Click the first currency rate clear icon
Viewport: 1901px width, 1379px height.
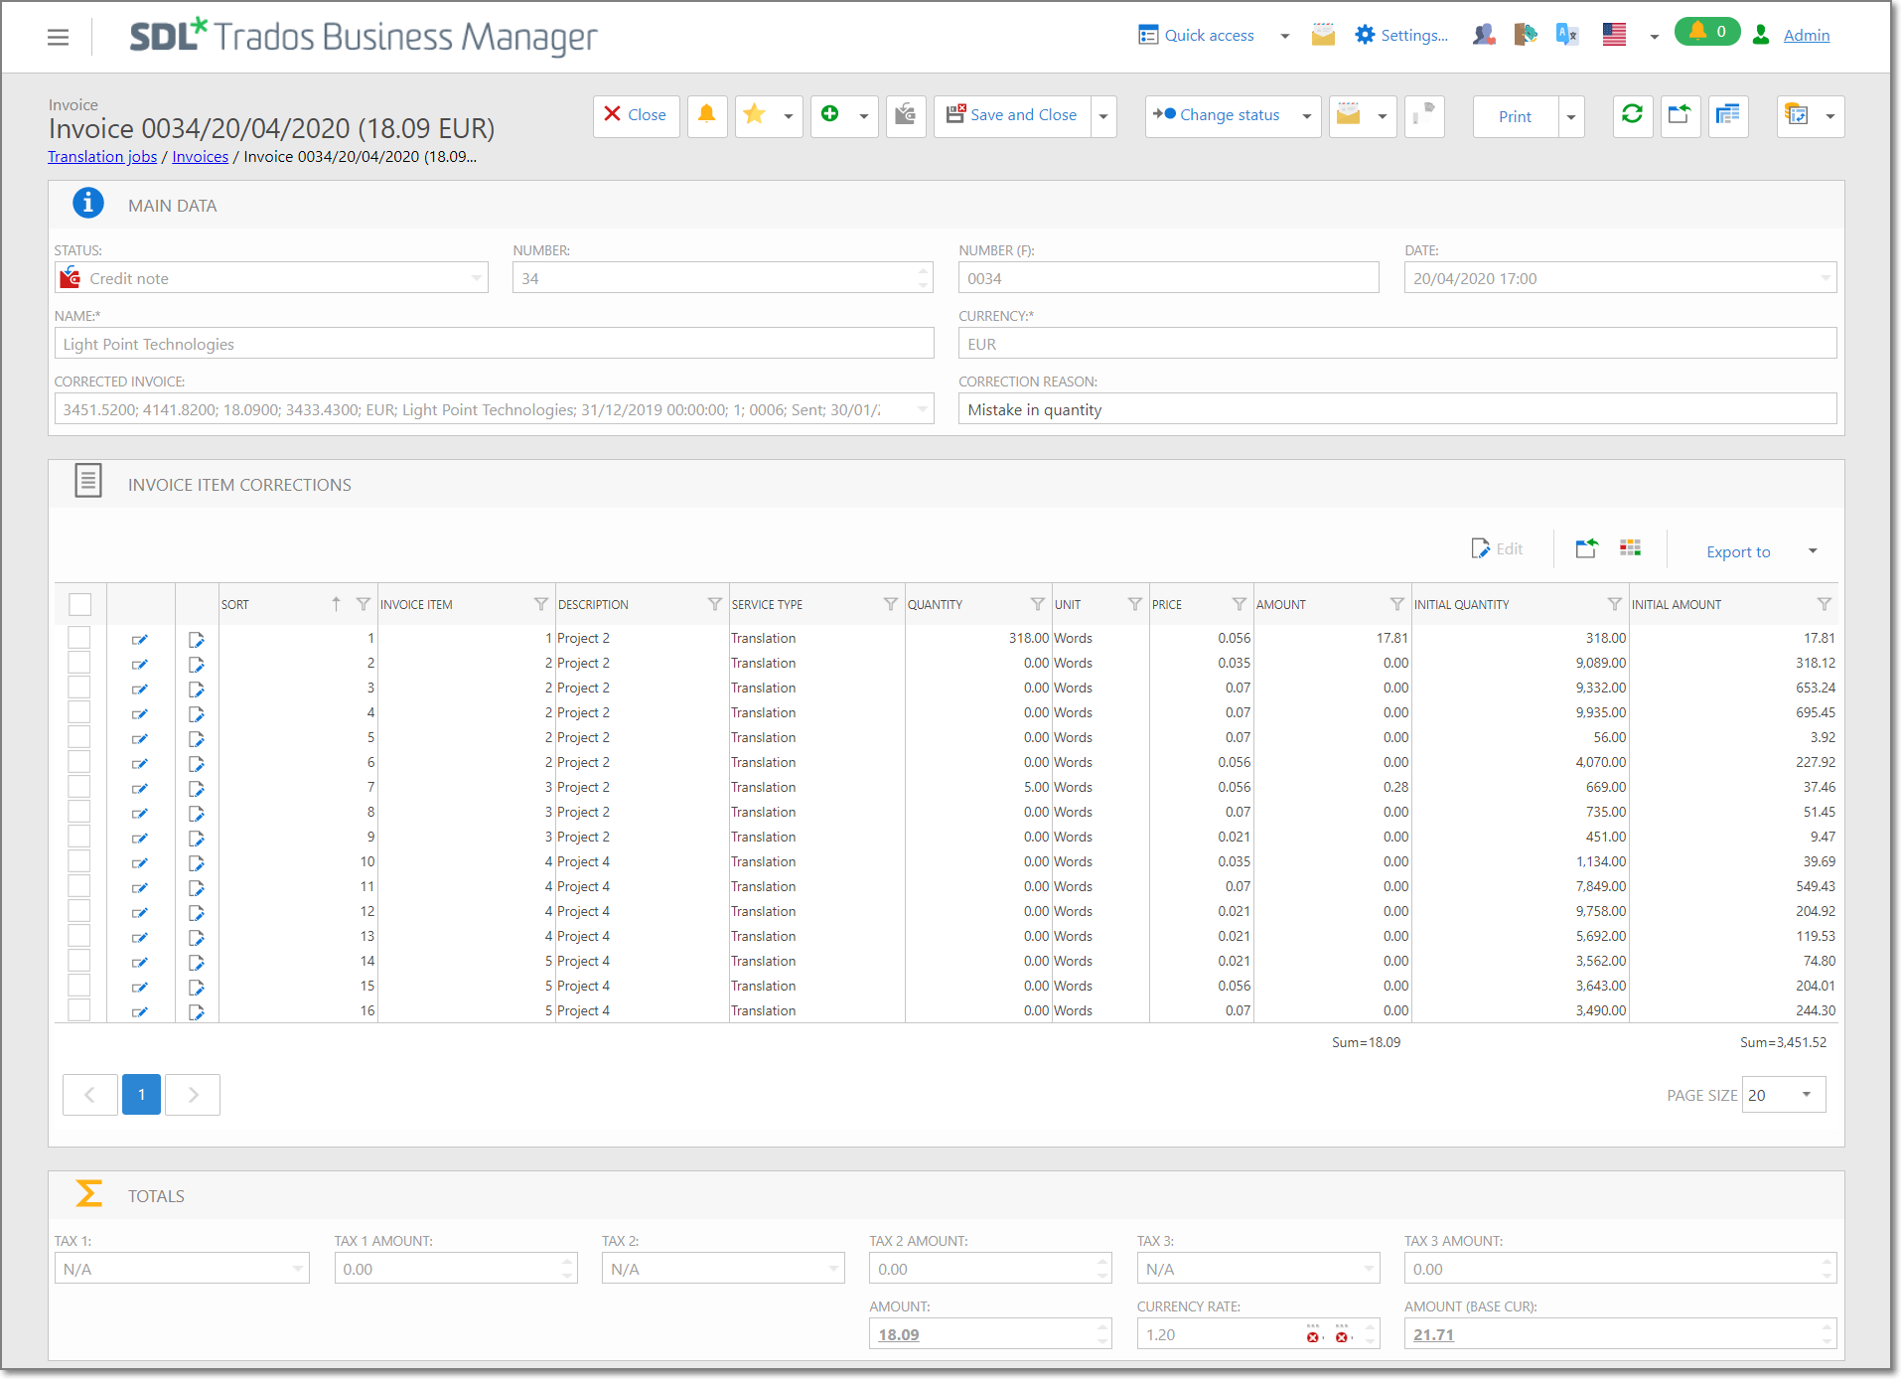(x=1314, y=1334)
